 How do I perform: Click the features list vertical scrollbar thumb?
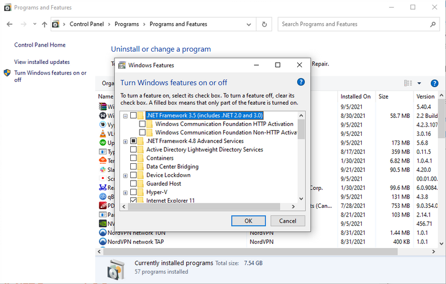point(301,129)
